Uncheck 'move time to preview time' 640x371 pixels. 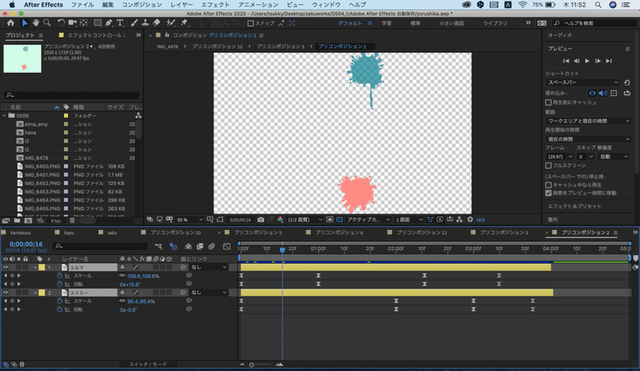click(x=549, y=193)
